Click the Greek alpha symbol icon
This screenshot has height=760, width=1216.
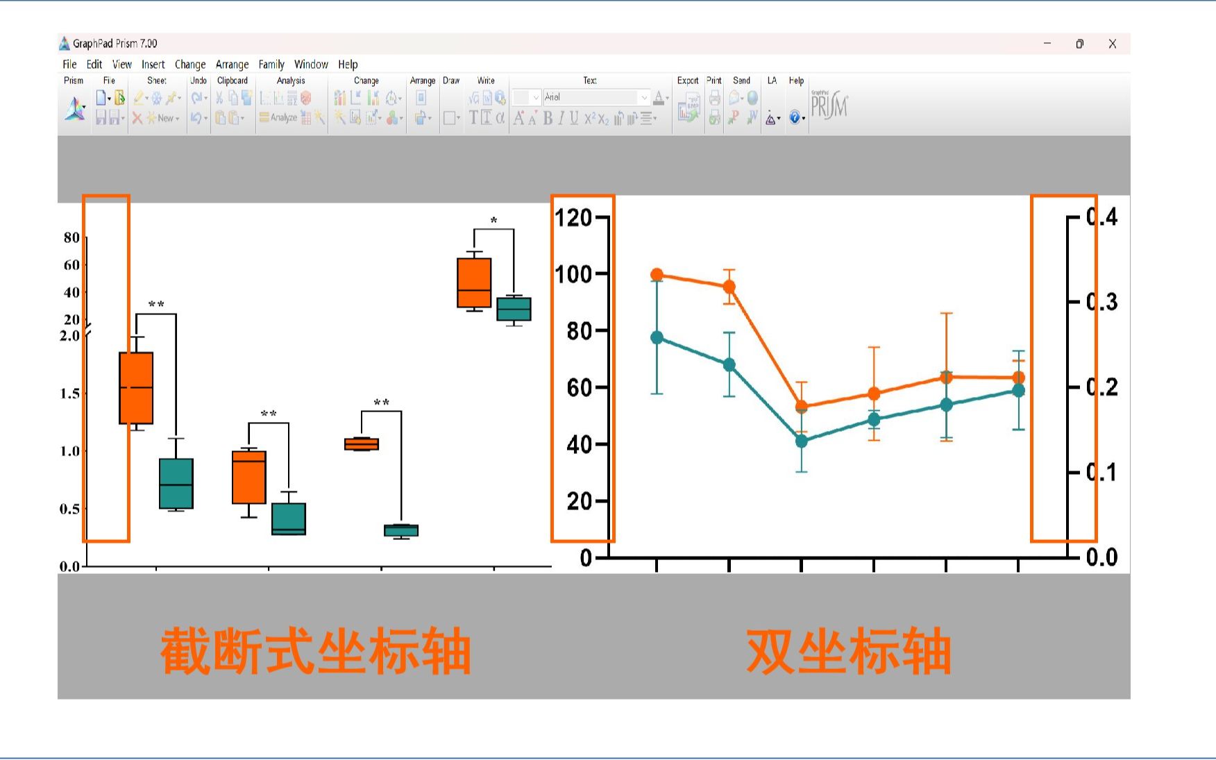coord(500,117)
